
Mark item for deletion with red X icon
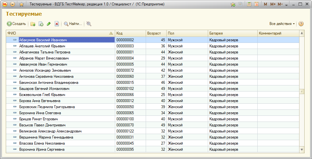(57, 24)
